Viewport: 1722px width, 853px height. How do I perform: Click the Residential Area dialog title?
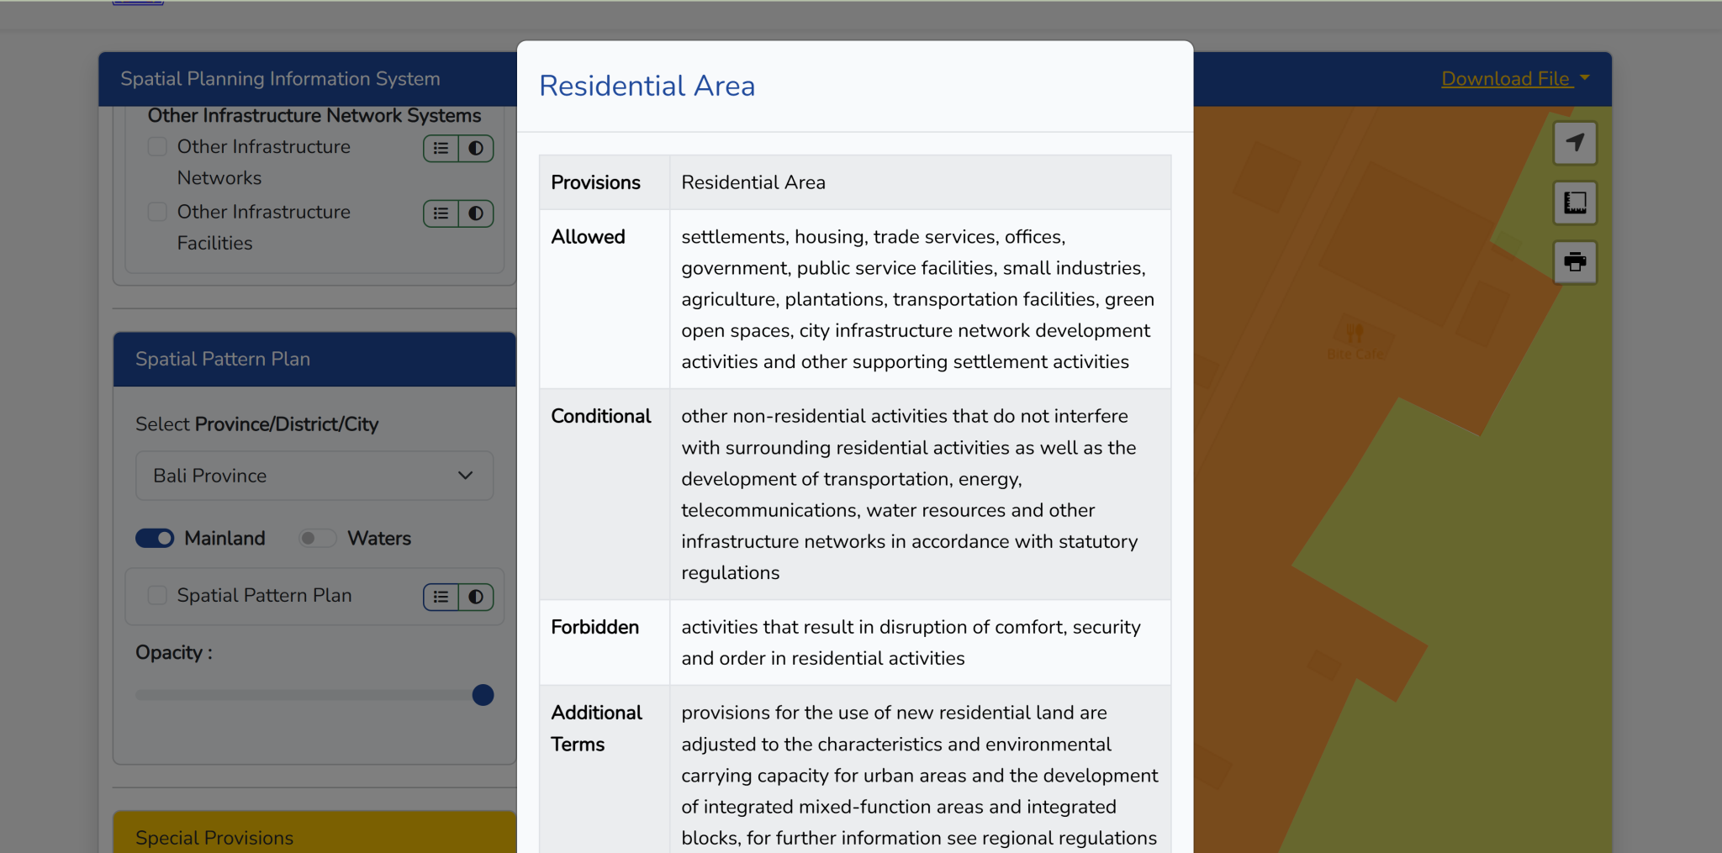click(x=647, y=86)
